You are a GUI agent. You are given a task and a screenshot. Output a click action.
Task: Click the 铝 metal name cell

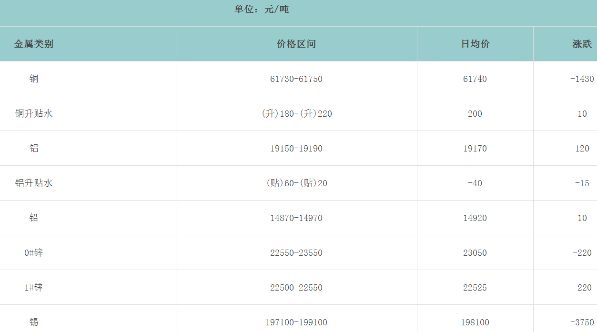coord(34,149)
